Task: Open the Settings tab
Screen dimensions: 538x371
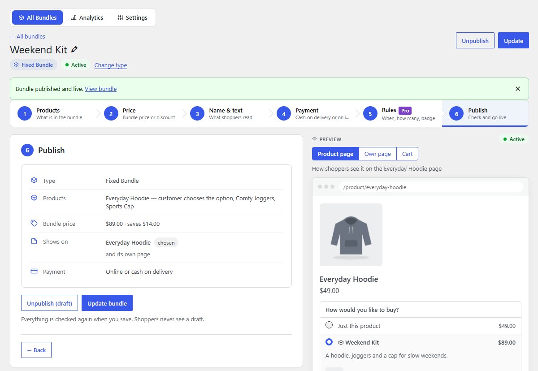Action: pyautogui.click(x=132, y=17)
